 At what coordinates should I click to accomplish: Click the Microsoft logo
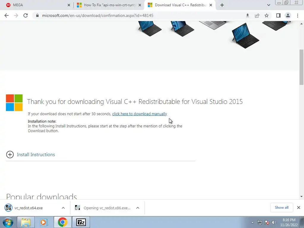(14, 103)
